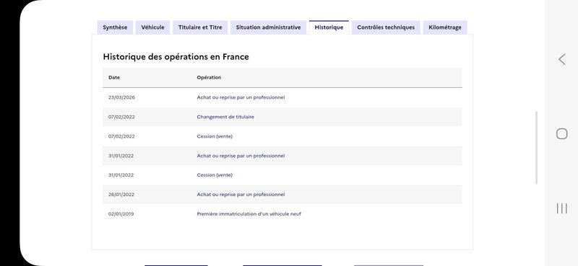Viewport: 578px width, 266px height.
Task: Click Cession (vente) dated 07/02/2022
Action: (x=215, y=136)
